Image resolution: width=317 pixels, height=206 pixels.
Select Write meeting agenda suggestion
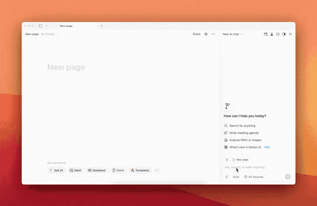[x=241, y=133]
